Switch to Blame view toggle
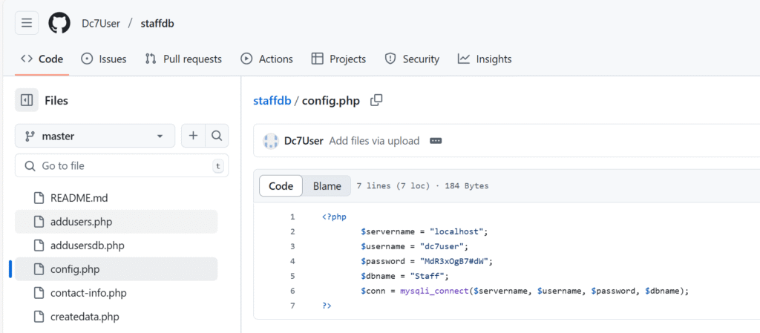760x333 pixels. pyautogui.click(x=327, y=186)
